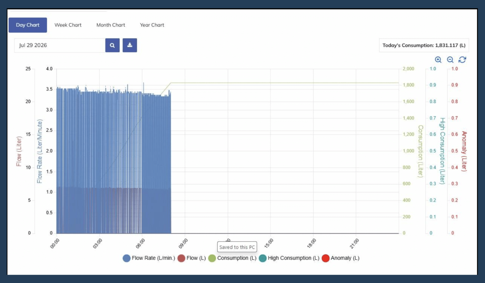485x283 pixels.
Task: Open the Week Chart tab
Action: pyautogui.click(x=68, y=25)
